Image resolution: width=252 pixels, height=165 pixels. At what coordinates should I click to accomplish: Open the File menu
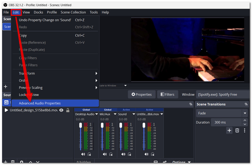[x=6, y=12]
